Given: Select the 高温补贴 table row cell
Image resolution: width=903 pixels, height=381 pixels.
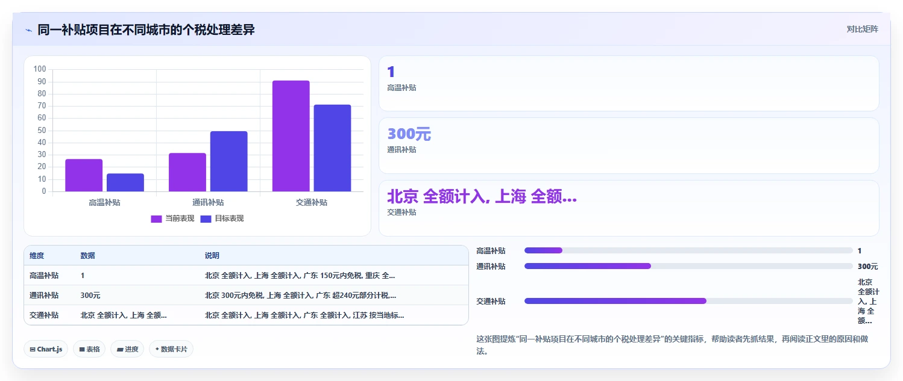Looking at the screenshot, I should pos(44,276).
